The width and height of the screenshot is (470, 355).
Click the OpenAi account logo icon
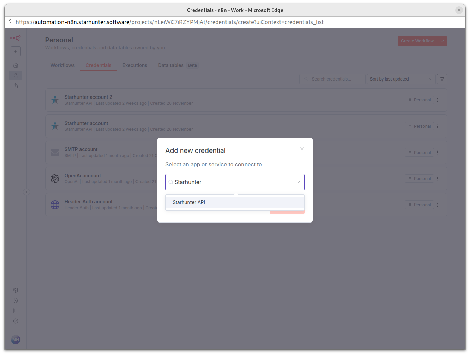coord(55,179)
